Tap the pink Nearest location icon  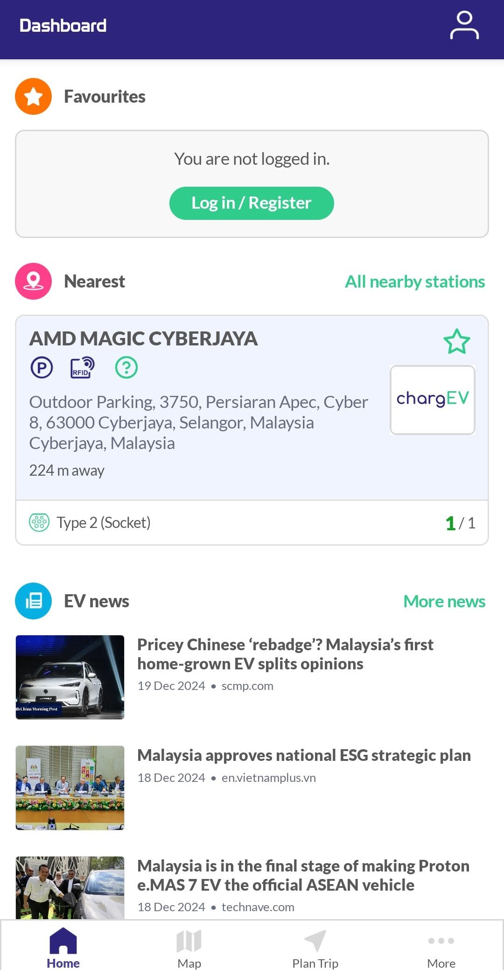pyautogui.click(x=33, y=281)
